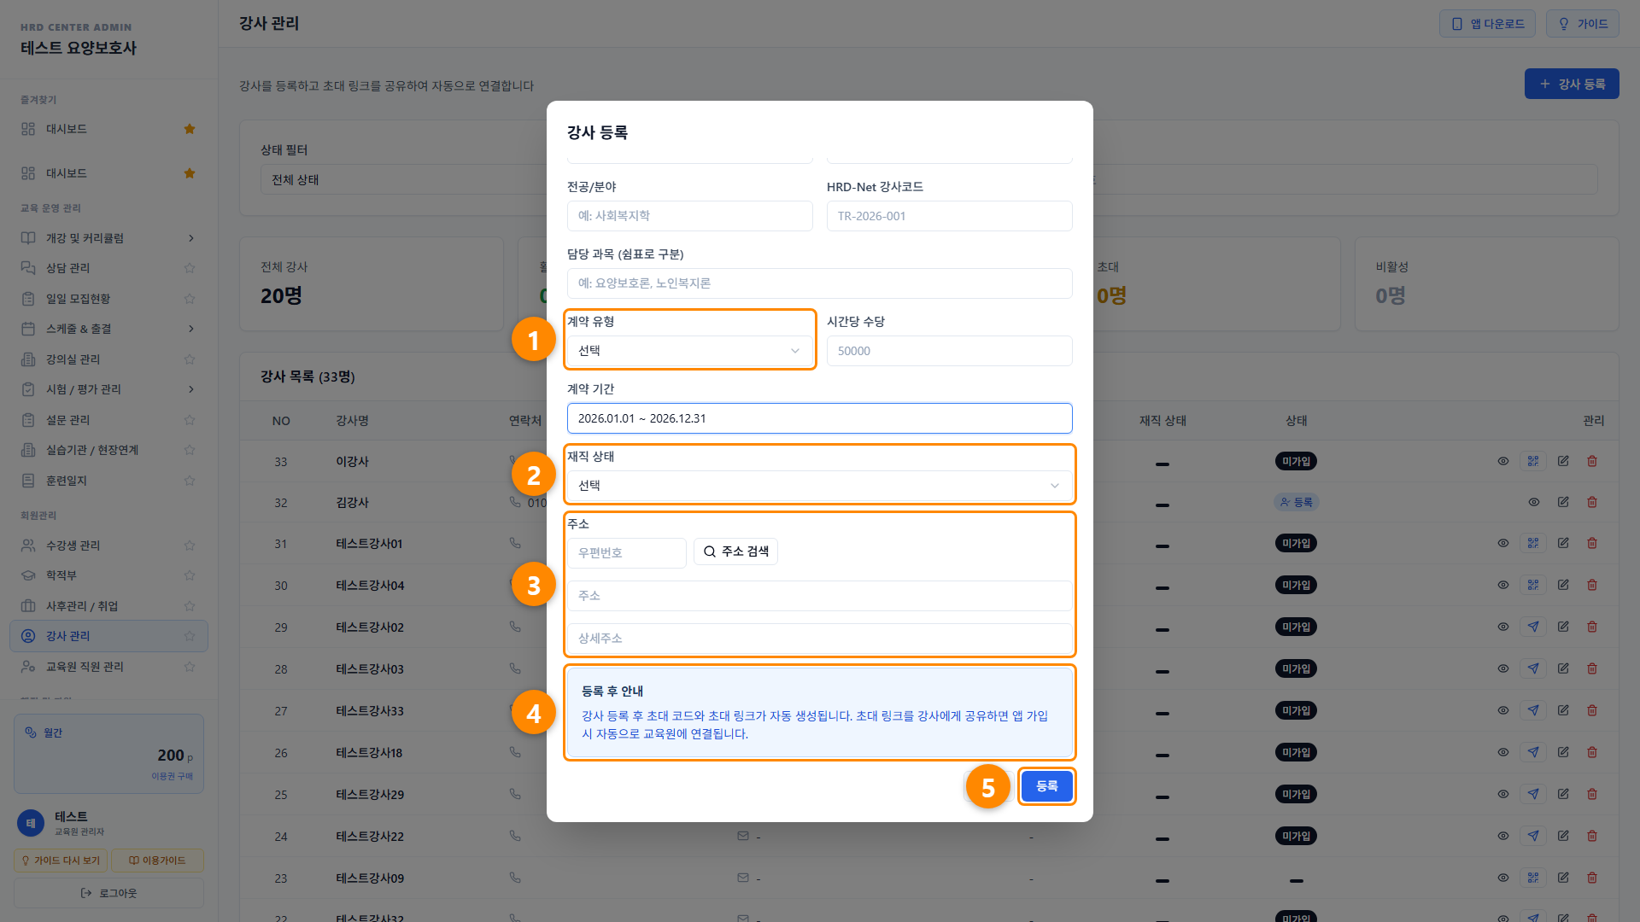This screenshot has width=1640, height=922.
Task: Click delete trash icon for row 25
Action: pos(1592,794)
